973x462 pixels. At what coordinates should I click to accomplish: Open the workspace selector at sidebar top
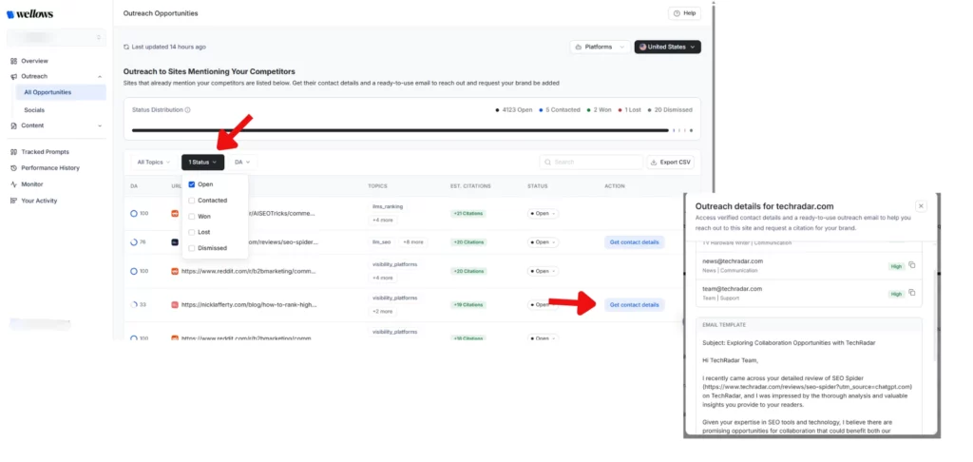point(56,37)
